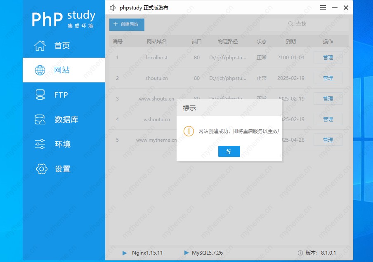
Task: Open the FTP menu item
Action: [x=64, y=95]
